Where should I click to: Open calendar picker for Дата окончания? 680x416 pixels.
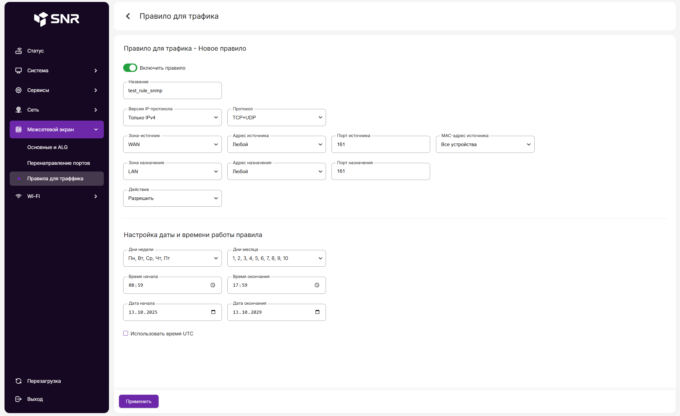317,312
